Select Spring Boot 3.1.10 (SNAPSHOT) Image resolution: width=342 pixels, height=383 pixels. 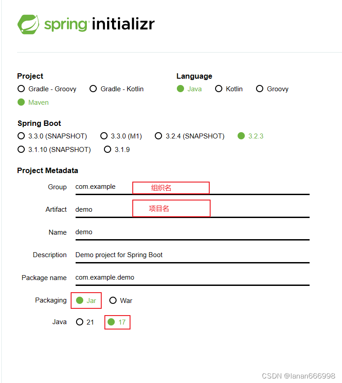pyautogui.click(x=54, y=149)
